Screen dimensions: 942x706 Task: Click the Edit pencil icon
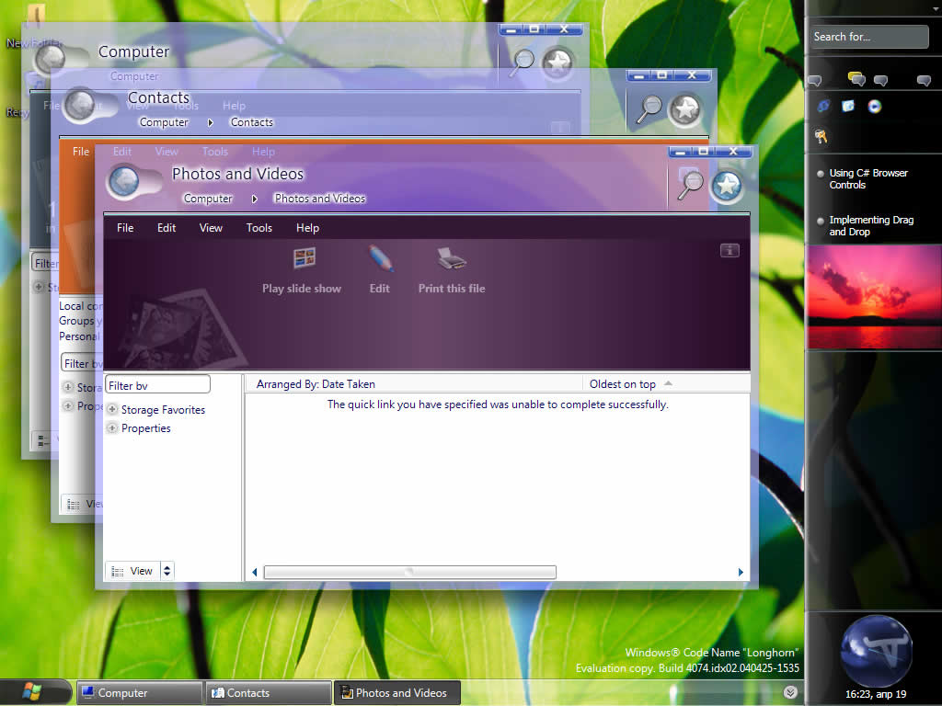click(x=380, y=258)
